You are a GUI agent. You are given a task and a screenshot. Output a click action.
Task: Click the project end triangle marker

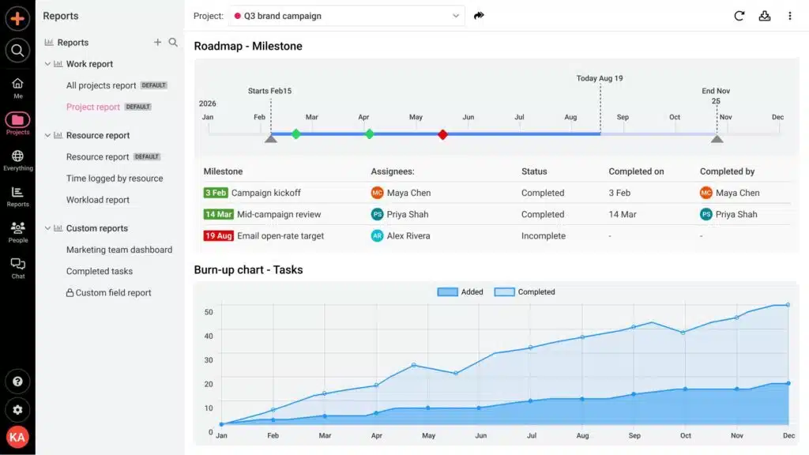pyautogui.click(x=717, y=138)
